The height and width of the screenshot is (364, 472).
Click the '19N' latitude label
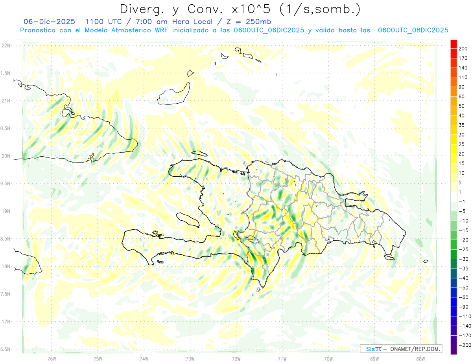pyautogui.click(x=6, y=211)
